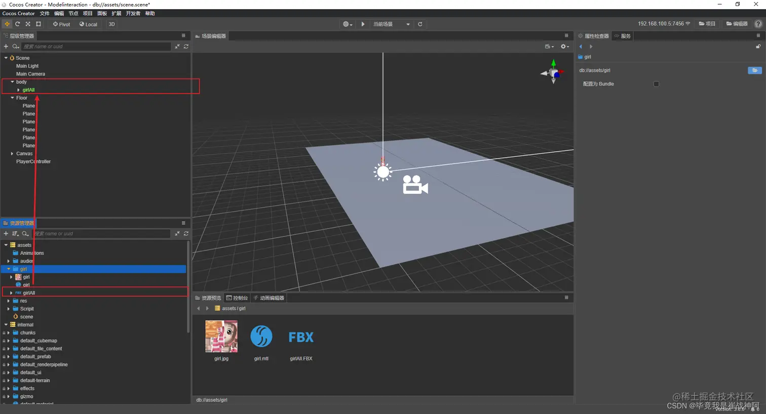Select the Move transform tool
Image resolution: width=766 pixels, height=414 pixels.
7,24
